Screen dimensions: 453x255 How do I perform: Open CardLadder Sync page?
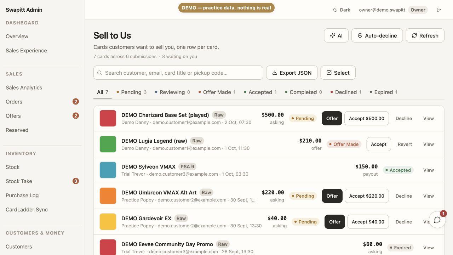point(42,209)
